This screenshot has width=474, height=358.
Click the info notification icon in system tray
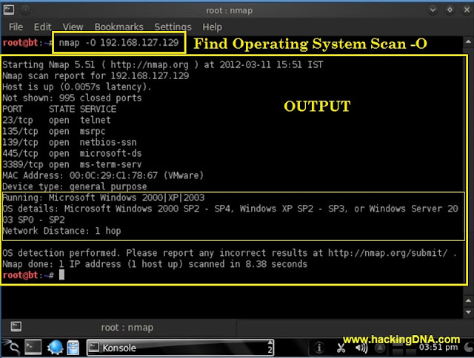click(x=319, y=348)
